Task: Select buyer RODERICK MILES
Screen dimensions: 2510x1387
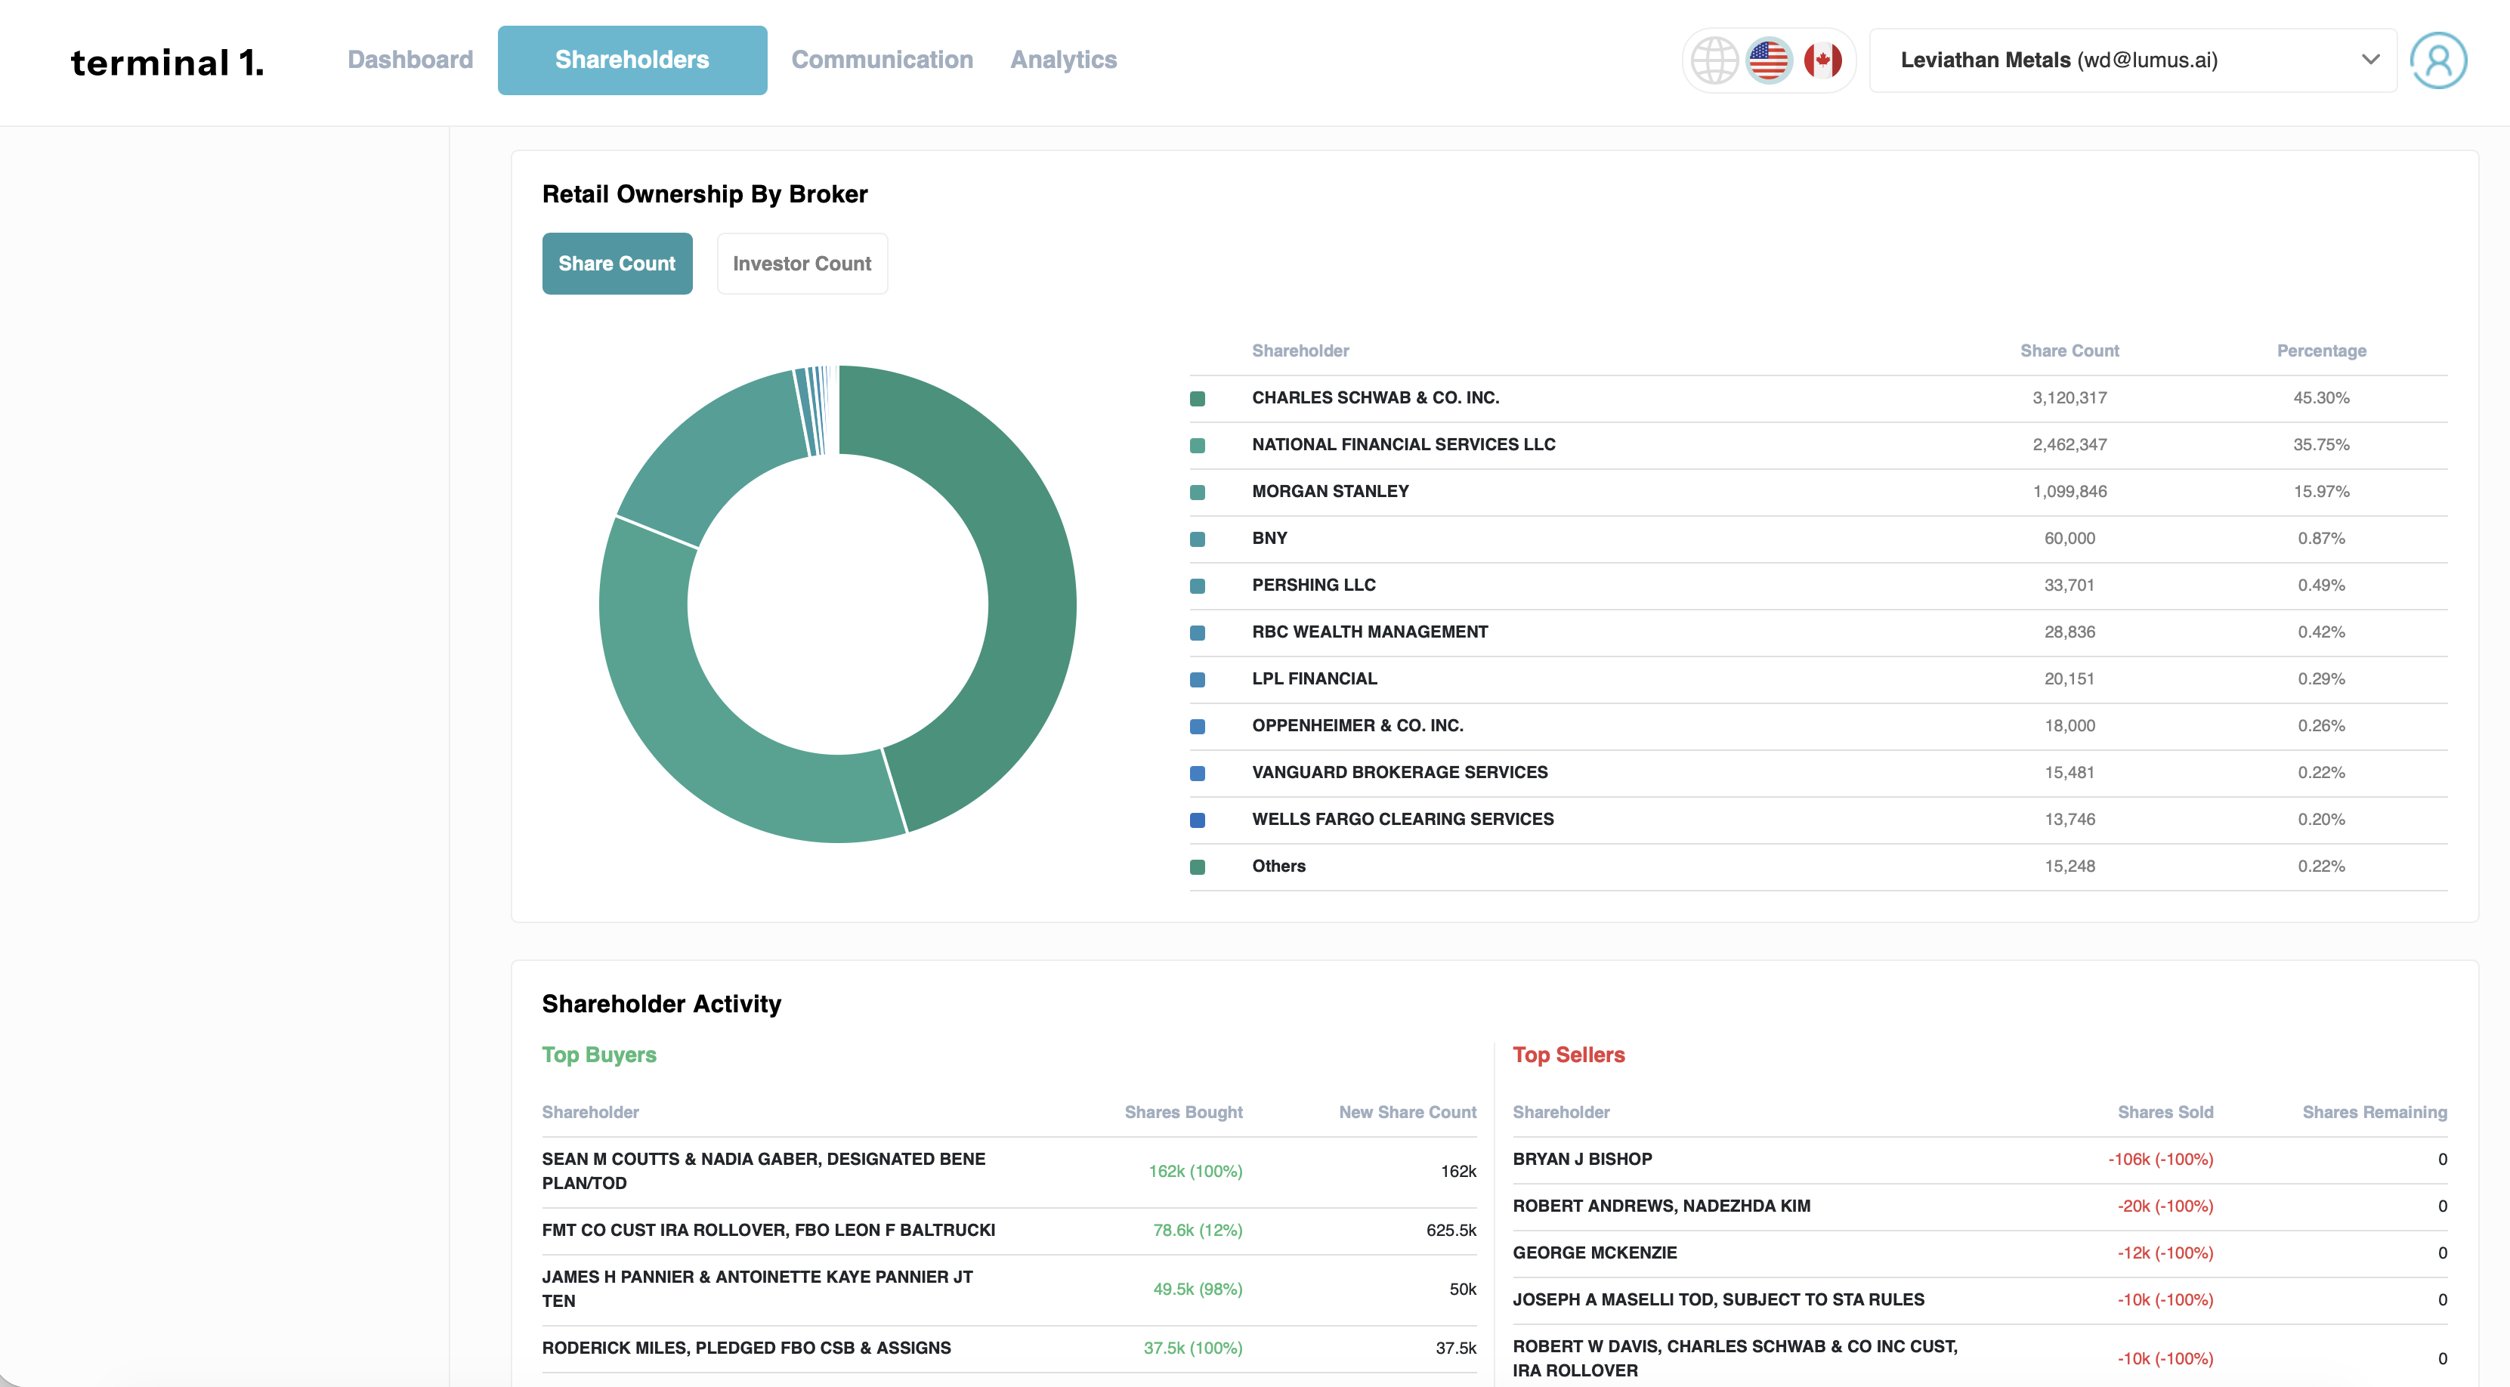Action: click(x=747, y=1348)
